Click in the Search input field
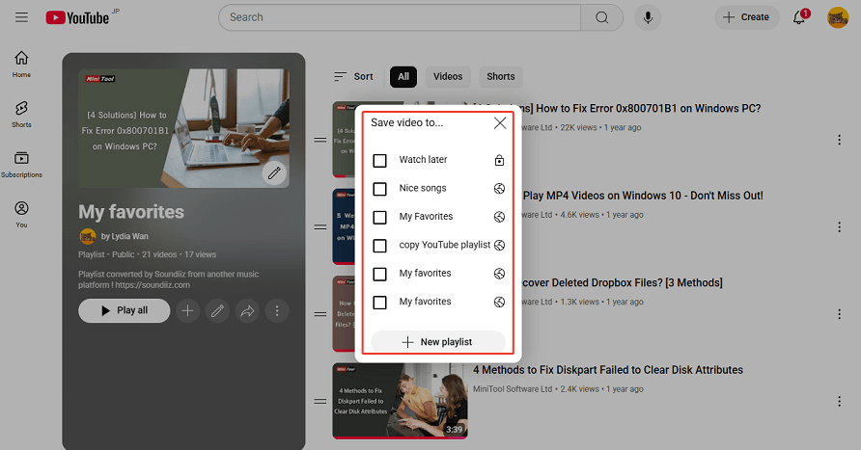861x450 pixels. 400,17
